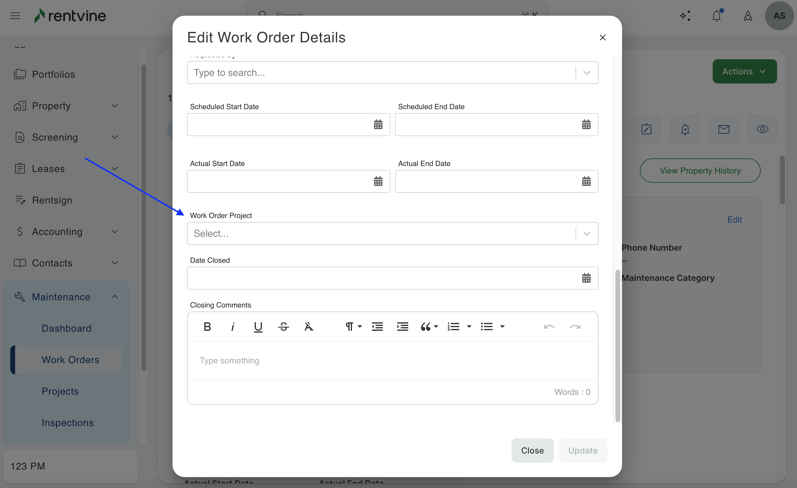The image size is (797, 488).
Task: Toggle unordered bullet list in editor
Action: (x=486, y=327)
